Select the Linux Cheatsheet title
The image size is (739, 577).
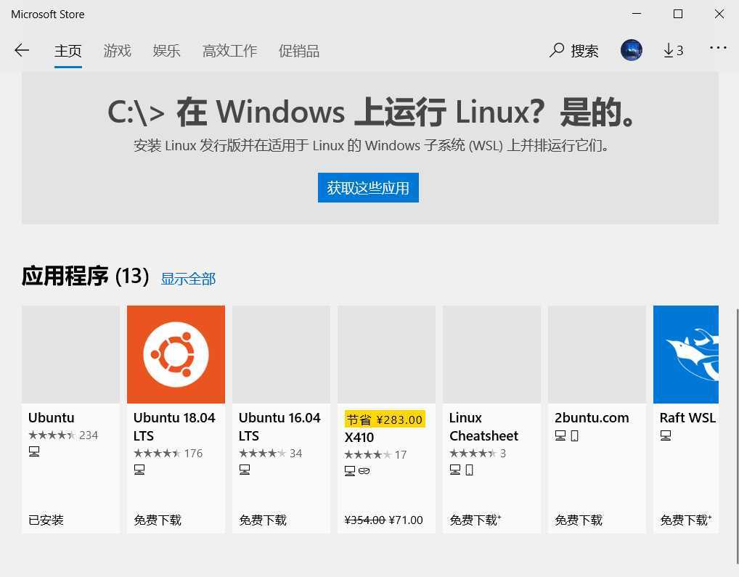click(x=483, y=427)
